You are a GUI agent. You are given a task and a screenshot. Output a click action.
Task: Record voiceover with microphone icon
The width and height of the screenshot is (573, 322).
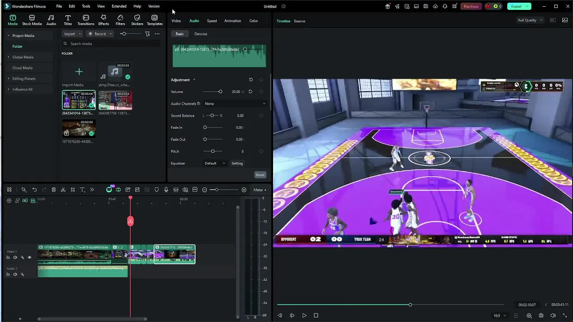click(166, 190)
